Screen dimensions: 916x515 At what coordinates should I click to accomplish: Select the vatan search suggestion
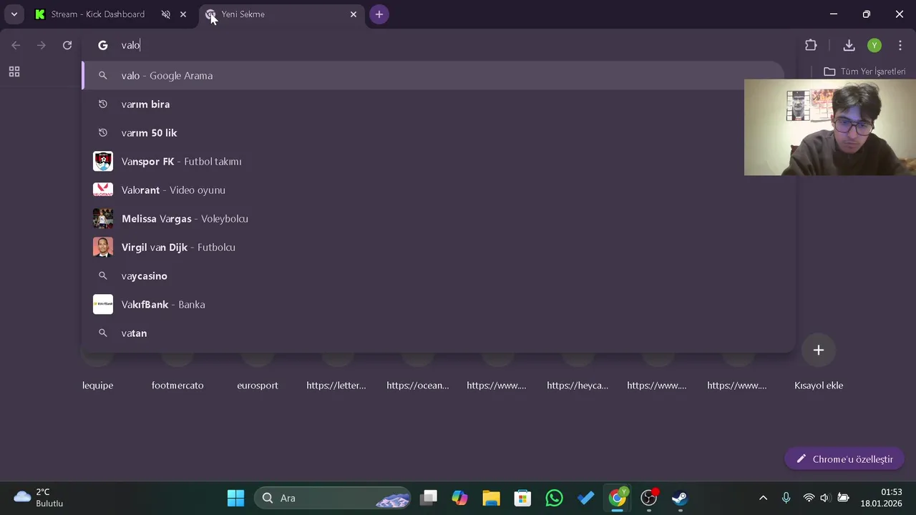point(433,333)
